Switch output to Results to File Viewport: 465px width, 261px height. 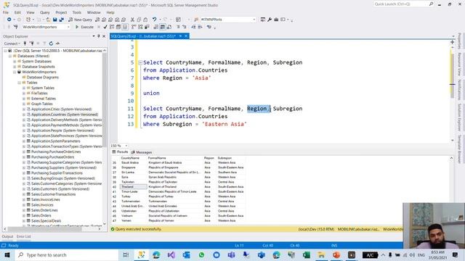coord(169,27)
